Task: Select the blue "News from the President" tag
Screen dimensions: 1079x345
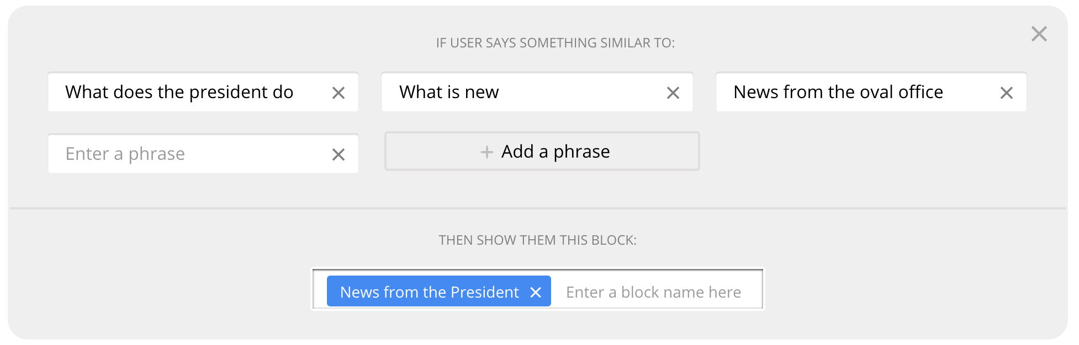Action: (x=429, y=292)
